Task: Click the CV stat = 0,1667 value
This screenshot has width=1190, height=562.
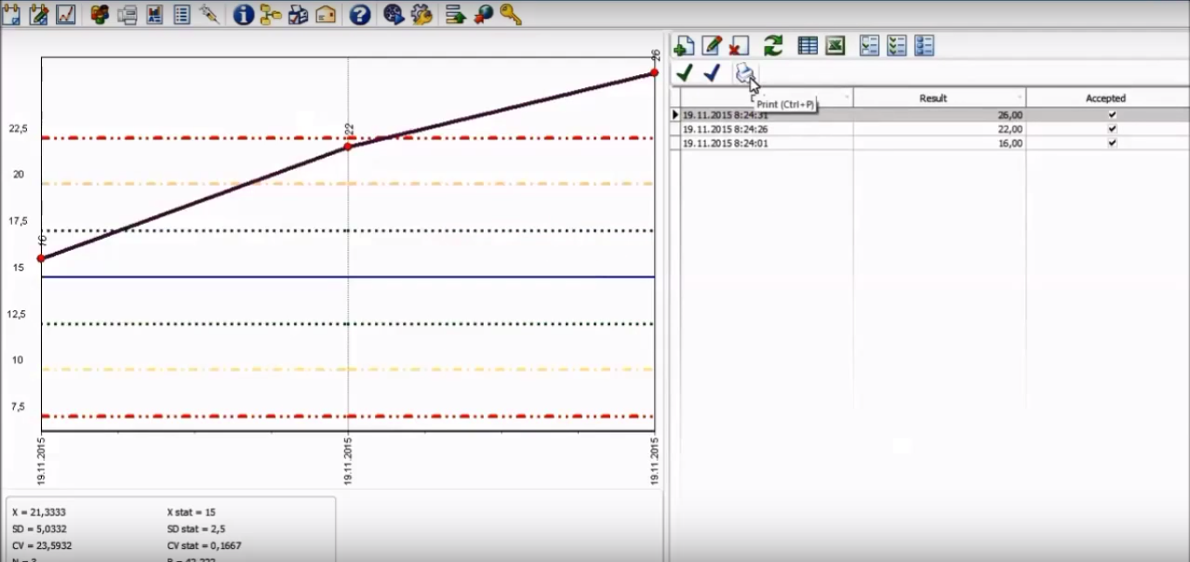Action: (x=204, y=545)
